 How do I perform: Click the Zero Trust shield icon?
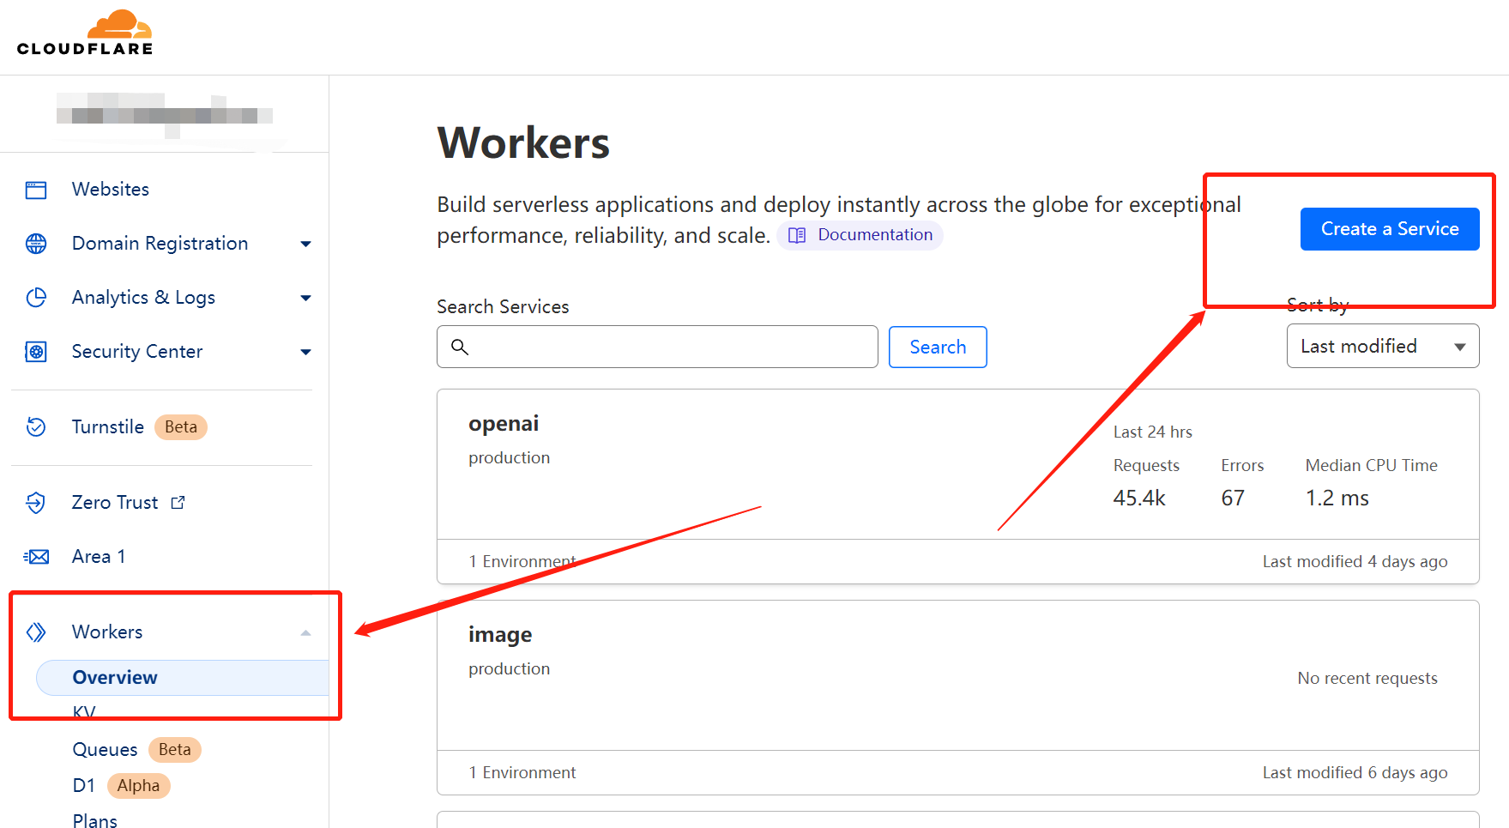[36, 502]
